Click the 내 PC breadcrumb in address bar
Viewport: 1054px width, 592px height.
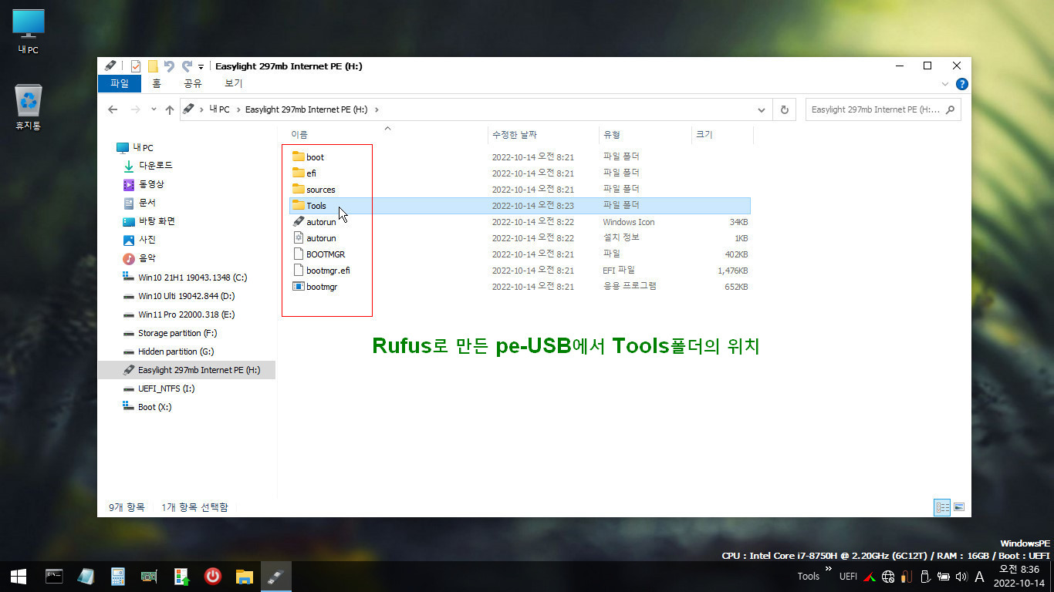coord(220,109)
